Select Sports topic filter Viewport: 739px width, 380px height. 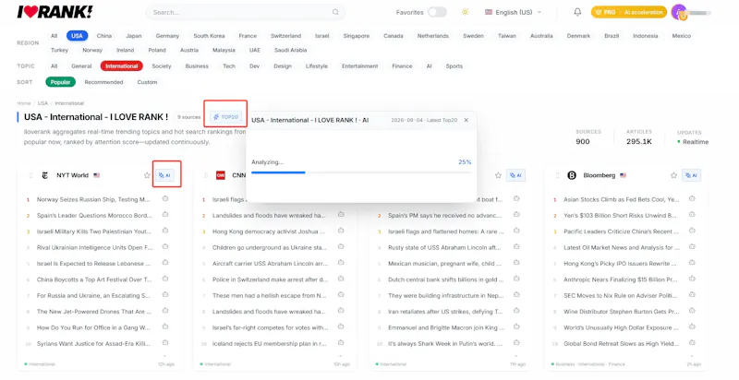click(x=454, y=66)
